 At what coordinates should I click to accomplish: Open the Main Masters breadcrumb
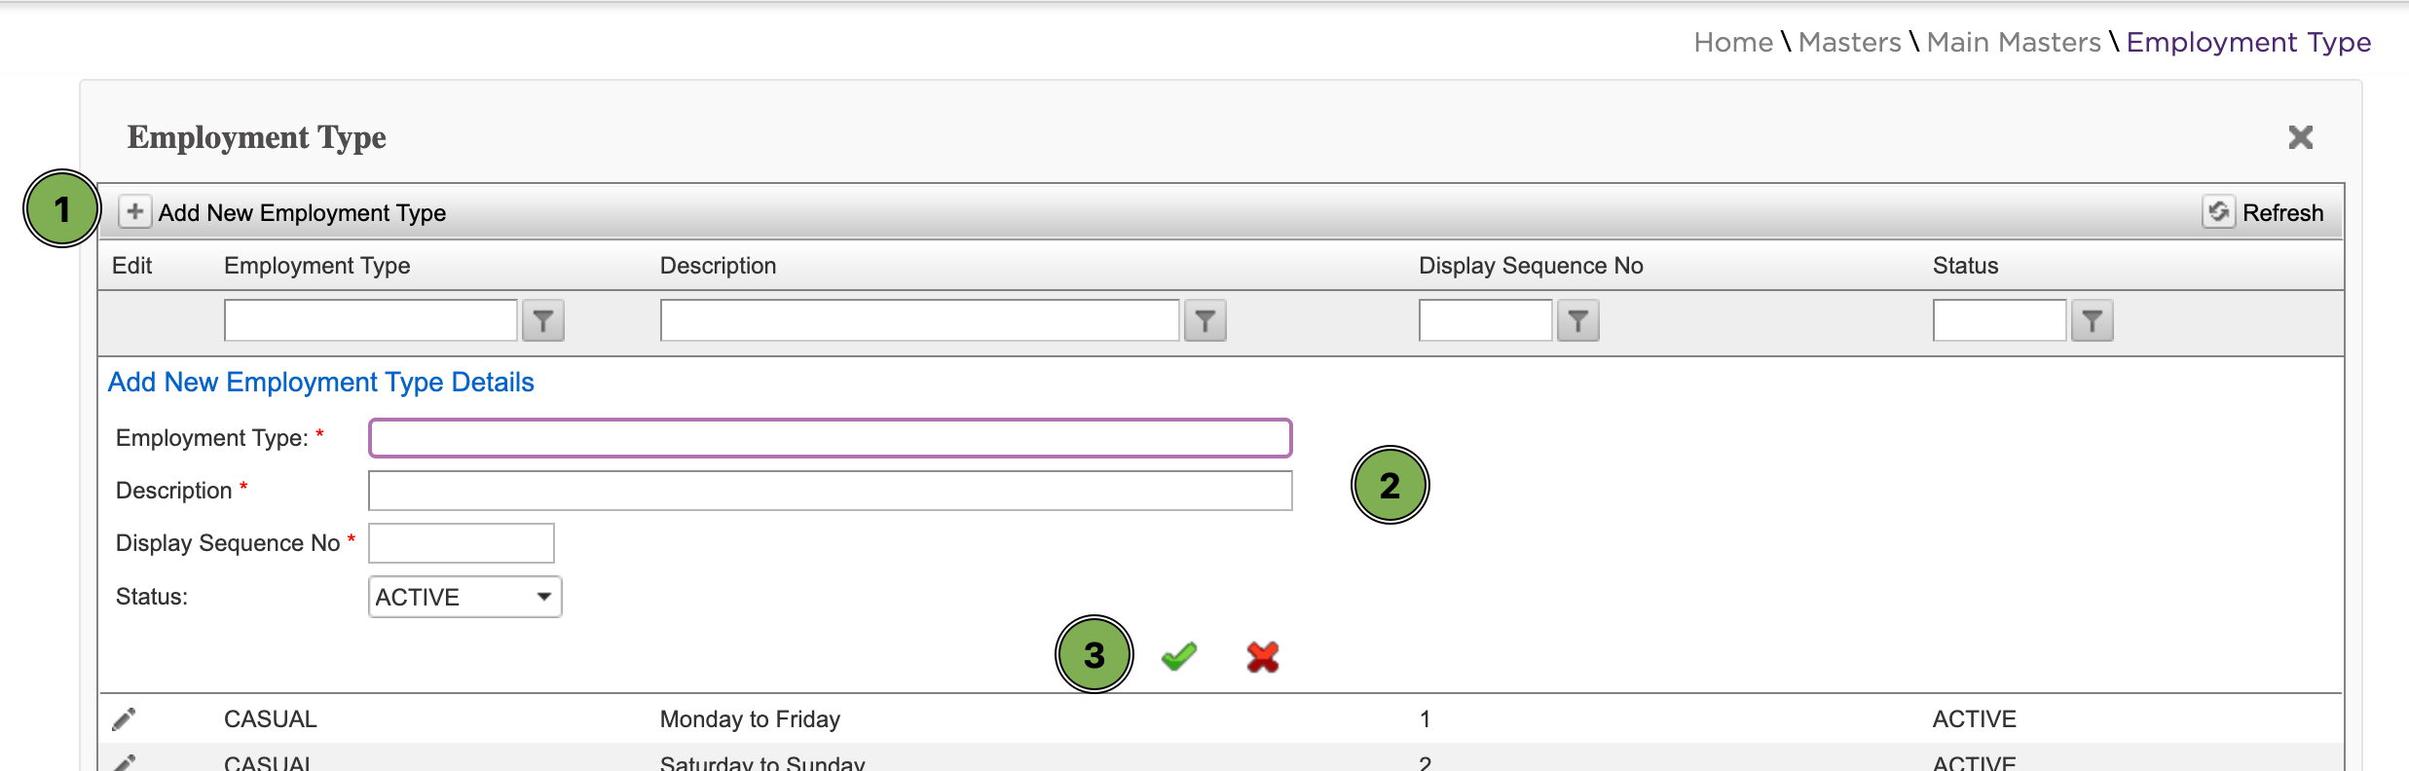2013,43
